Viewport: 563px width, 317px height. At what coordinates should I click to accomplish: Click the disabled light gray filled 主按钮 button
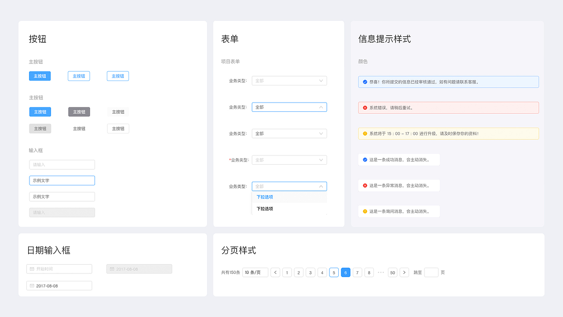pyautogui.click(x=40, y=129)
